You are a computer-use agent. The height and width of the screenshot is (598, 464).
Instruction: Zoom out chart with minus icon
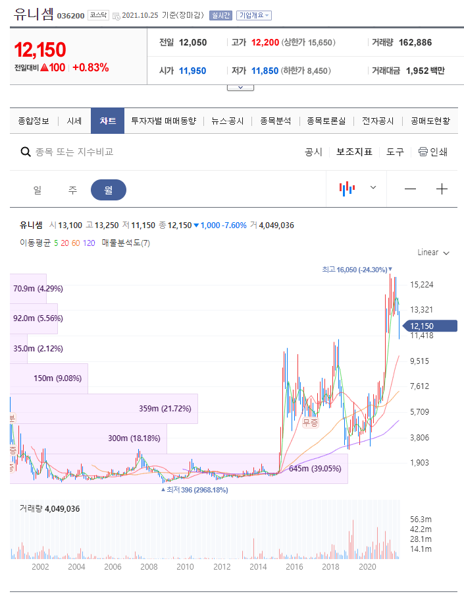pyautogui.click(x=410, y=189)
